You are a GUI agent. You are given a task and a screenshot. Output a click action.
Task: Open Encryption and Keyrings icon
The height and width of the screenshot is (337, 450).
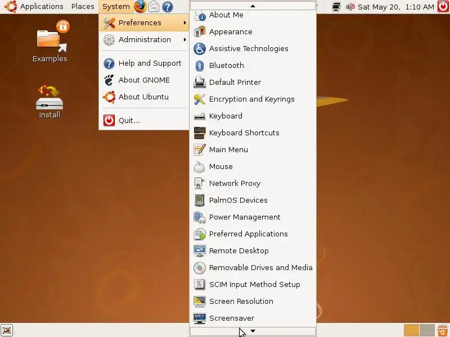click(x=200, y=99)
